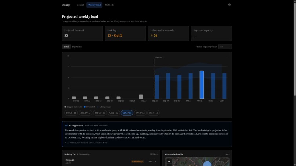This screenshot has width=296, height=166.
Task: Click the Oct 4 projected bar
Action: click(224, 86)
